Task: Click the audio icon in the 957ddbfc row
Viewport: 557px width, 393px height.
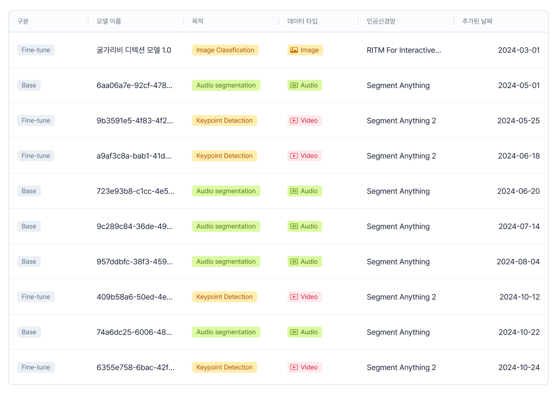Action: click(294, 262)
